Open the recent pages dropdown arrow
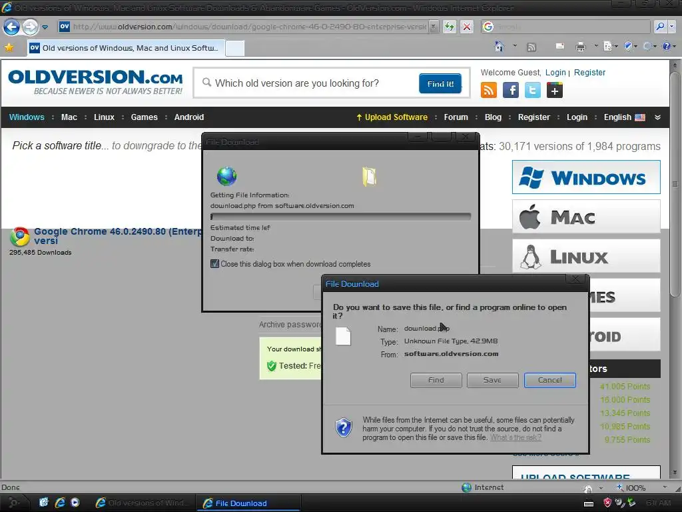 tap(45, 27)
